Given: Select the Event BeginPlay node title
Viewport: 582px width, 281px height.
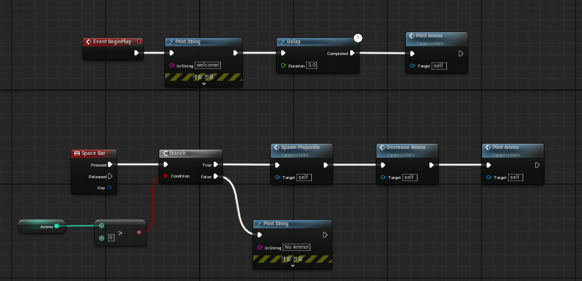Looking at the screenshot, I should (x=112, y=42).
